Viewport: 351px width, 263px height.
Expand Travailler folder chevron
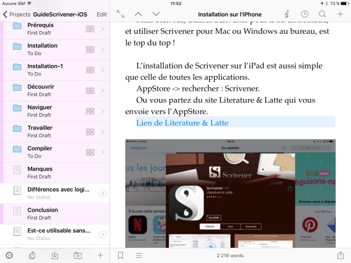pyautogui.click(x=103, y=132)
